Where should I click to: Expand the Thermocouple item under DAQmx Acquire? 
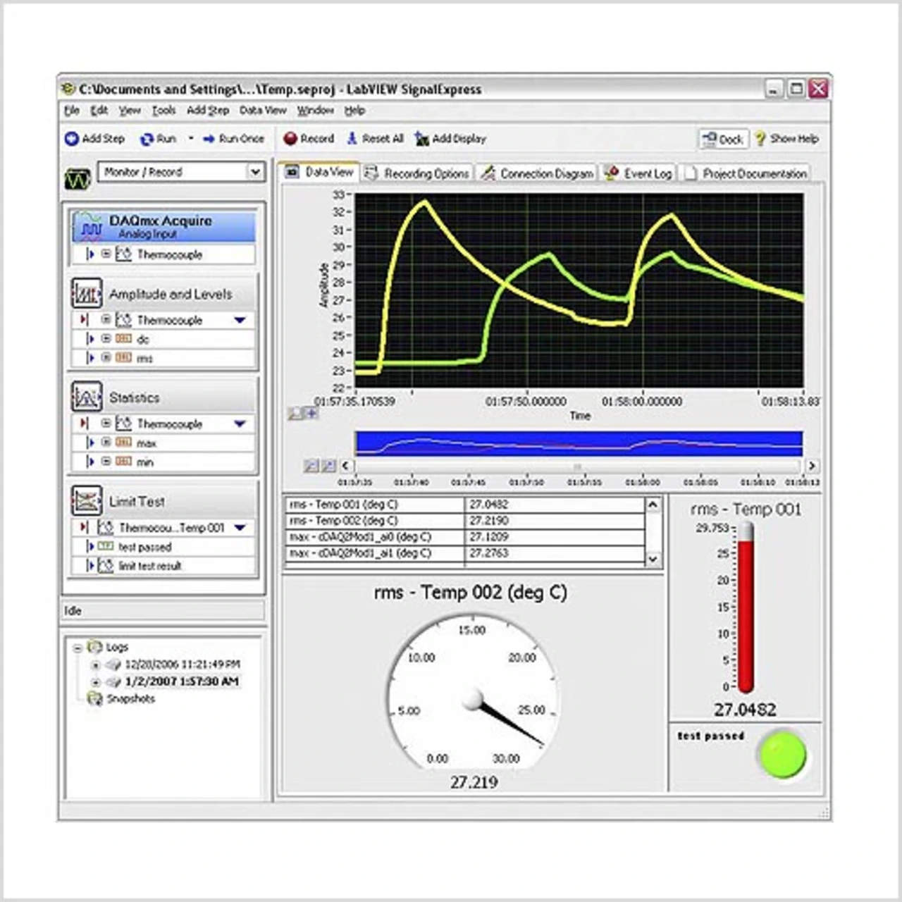coord(106,254)
